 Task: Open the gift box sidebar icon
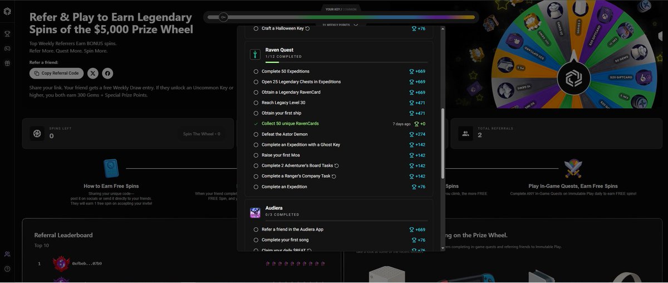tap(7, 64)
